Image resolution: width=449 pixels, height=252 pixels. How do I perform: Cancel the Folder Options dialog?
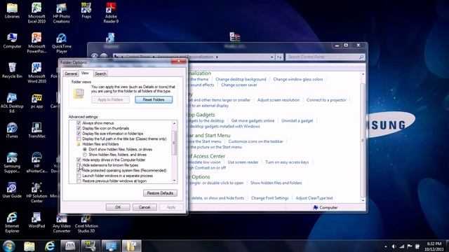(x=145, y=207)
